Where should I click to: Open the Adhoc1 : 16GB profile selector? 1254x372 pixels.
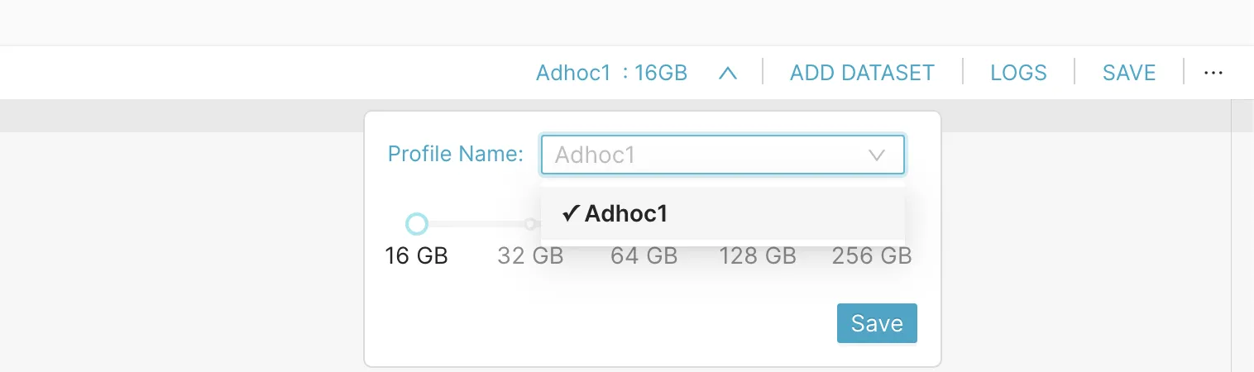[x=612, y=73]
